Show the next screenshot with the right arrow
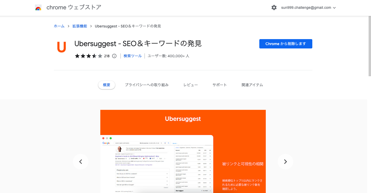This screenshot has width=371, height=193. (285, 162)
